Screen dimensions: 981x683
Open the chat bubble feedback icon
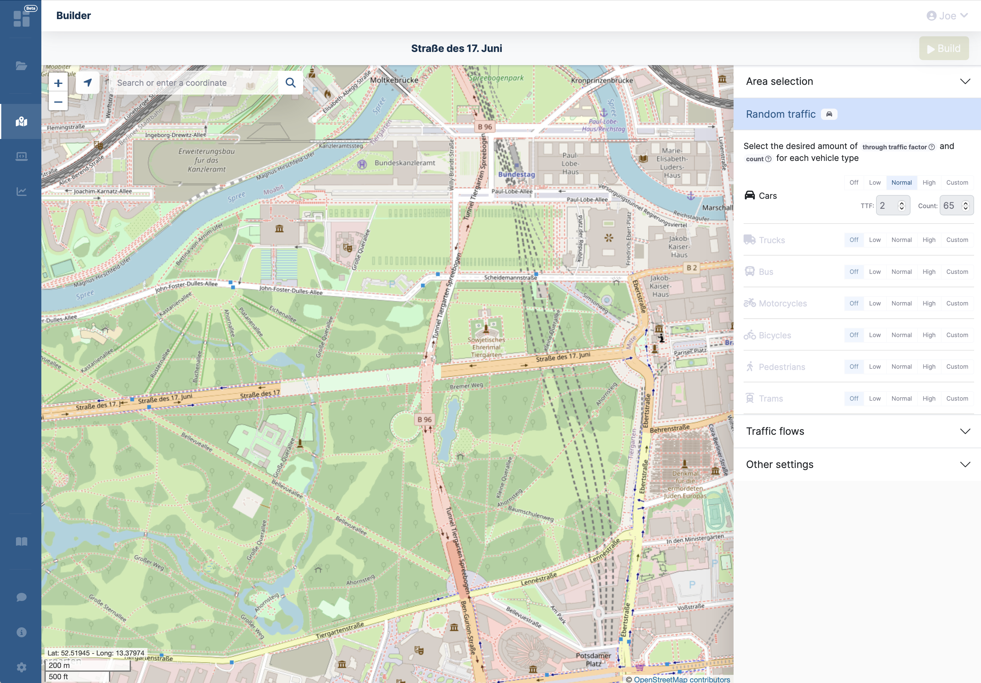click(x=21, y=597)
